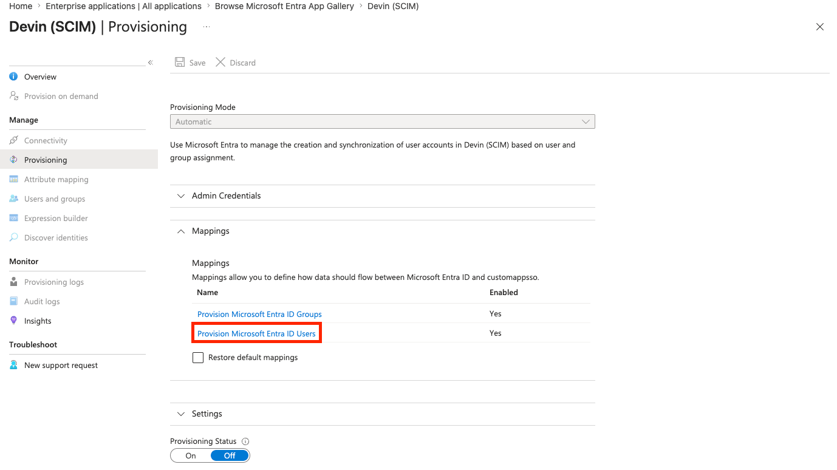The image size is (837, 470).
Task: Click Enabled value Yes for Groups row
Action: click(x=495, y=313)
